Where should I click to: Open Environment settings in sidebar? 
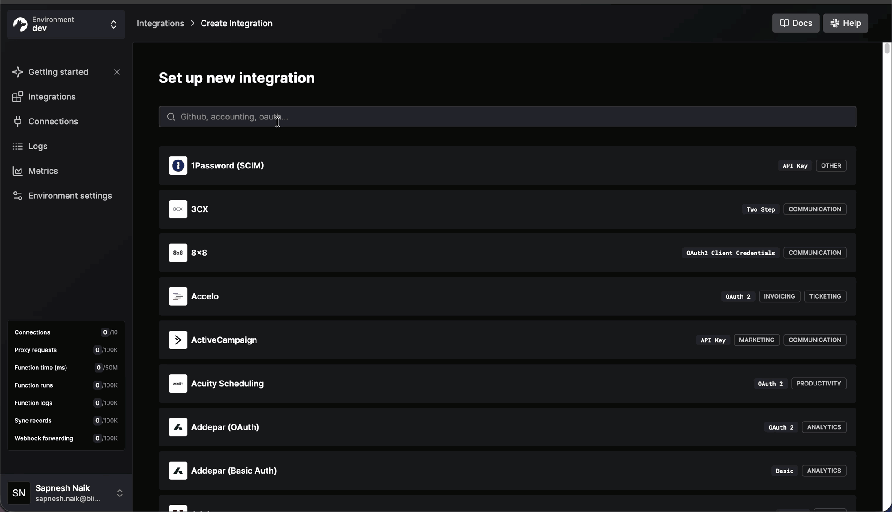point(70,196)
